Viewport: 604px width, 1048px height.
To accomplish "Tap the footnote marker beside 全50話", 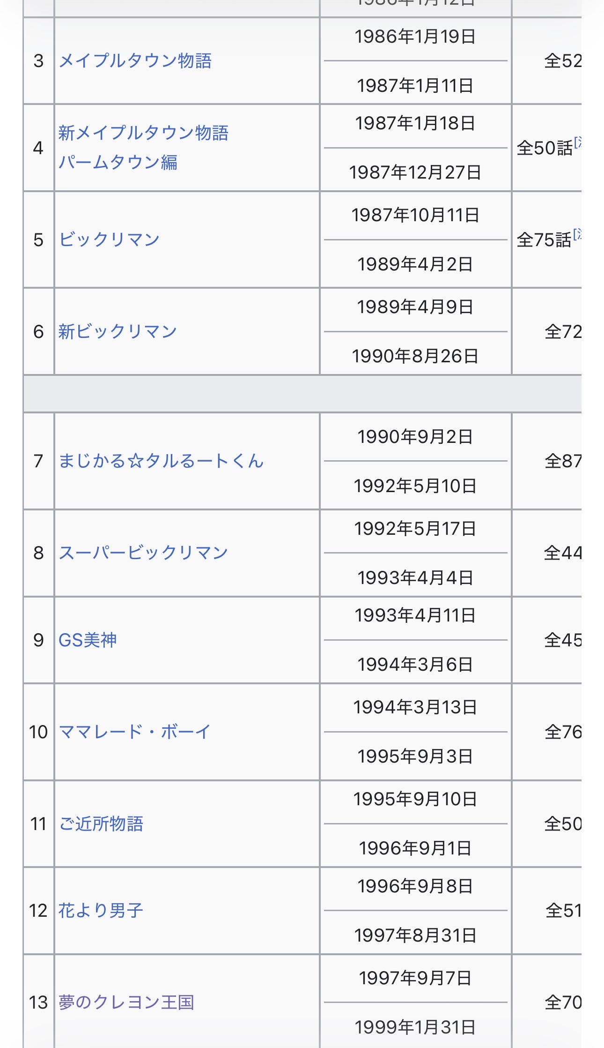I will point(578,142).
